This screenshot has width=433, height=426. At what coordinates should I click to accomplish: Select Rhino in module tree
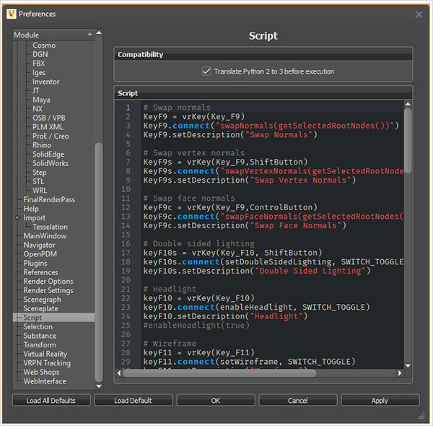pos(42,145)
